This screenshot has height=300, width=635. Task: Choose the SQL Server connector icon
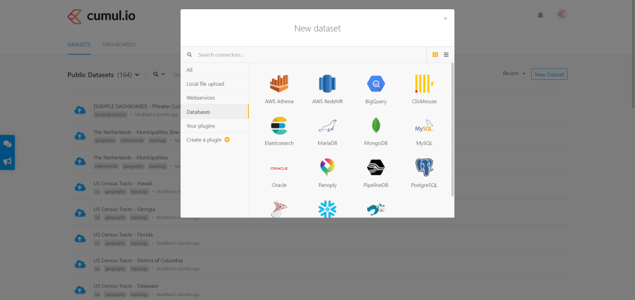pos(279,209)
